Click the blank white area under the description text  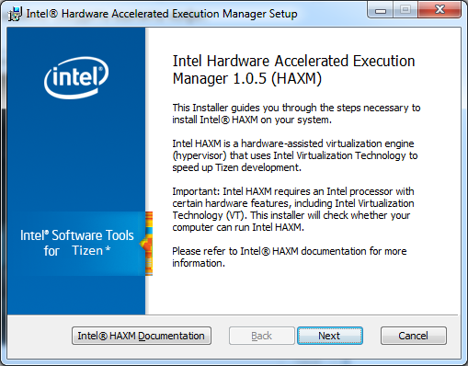pyautogui.click(x=303, y=292)
